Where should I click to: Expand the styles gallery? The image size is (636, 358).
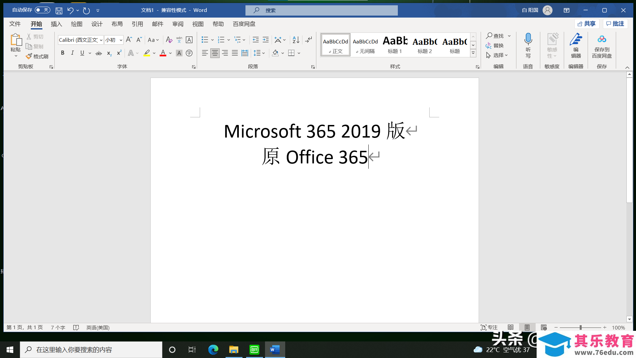[x=473, y=53]
